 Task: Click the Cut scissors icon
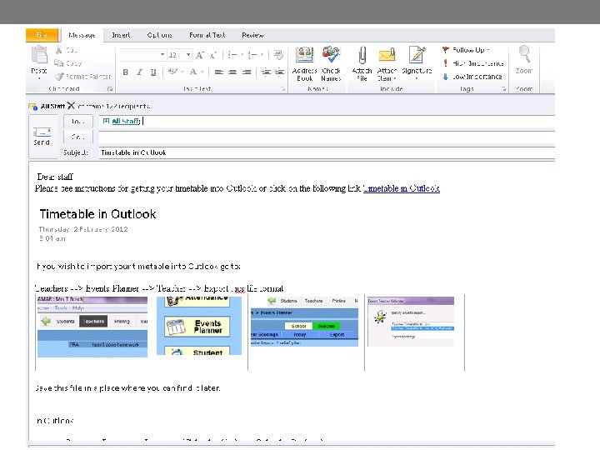59,50
